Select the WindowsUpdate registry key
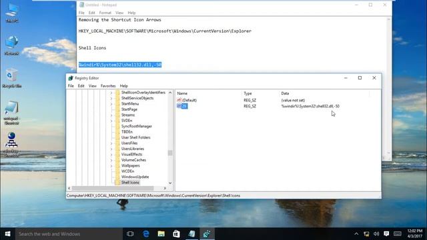This screenshot has height=240, width=427. coord(135,177)
